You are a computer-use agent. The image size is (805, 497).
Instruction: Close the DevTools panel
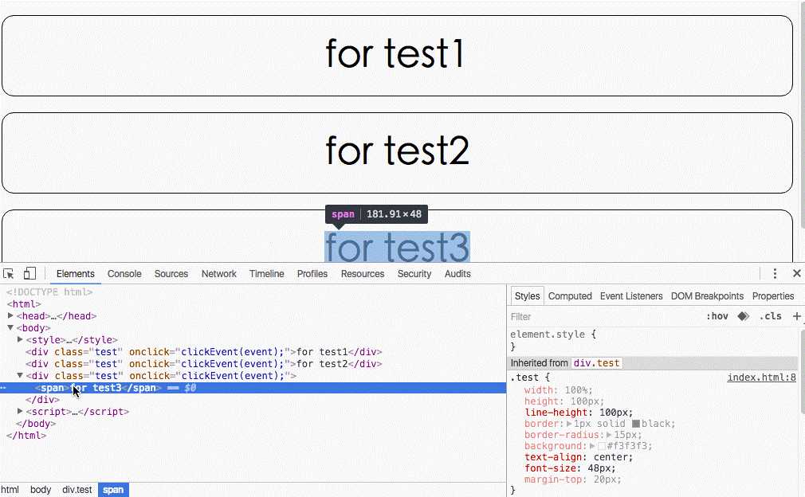796,273
